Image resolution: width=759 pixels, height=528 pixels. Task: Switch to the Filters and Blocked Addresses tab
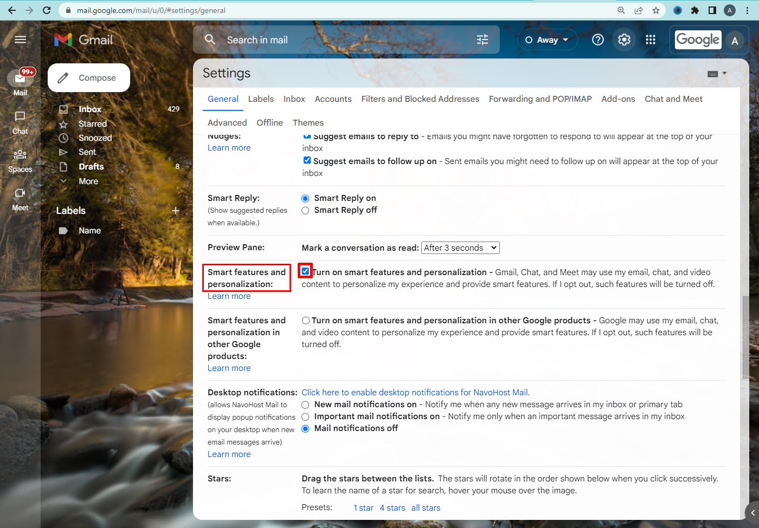pyautogui.click(x=420, y=99)
